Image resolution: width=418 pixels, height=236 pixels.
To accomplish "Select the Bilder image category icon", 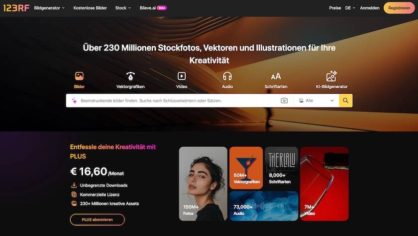I will [x=79, y=76].
